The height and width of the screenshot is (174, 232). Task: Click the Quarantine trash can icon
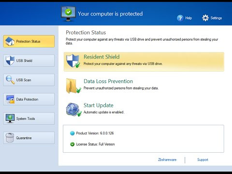click(x=10, y=138)
